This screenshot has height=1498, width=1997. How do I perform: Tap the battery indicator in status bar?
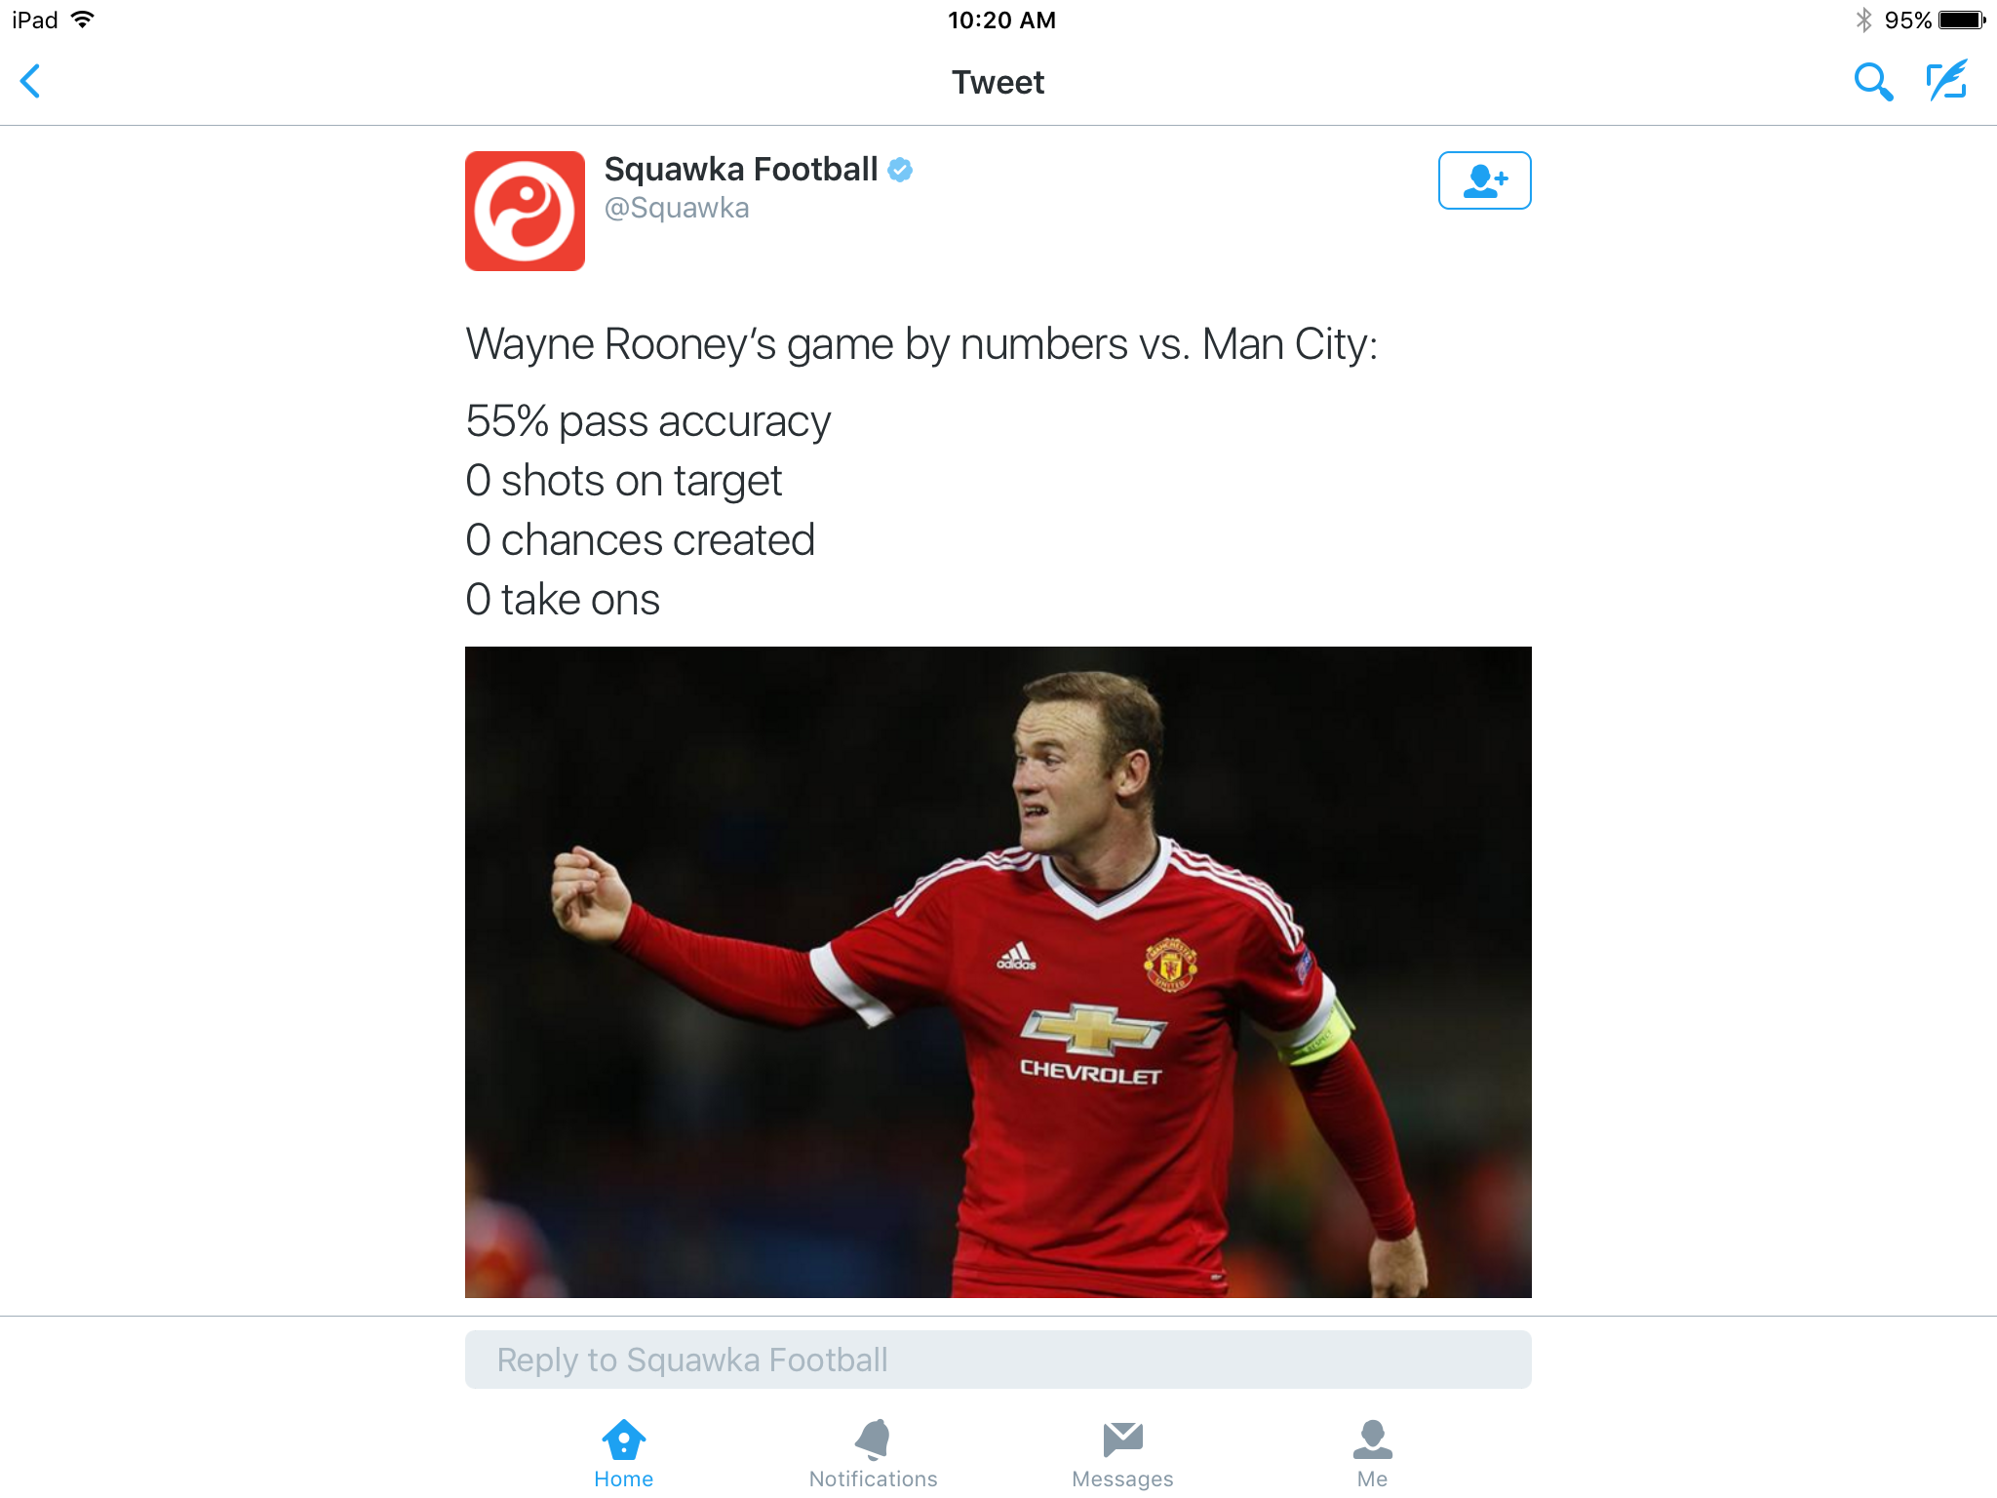pos(1961,20)
